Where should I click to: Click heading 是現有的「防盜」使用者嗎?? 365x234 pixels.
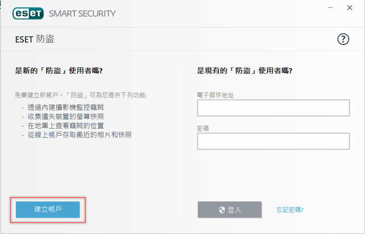click(x=245, y=71)
